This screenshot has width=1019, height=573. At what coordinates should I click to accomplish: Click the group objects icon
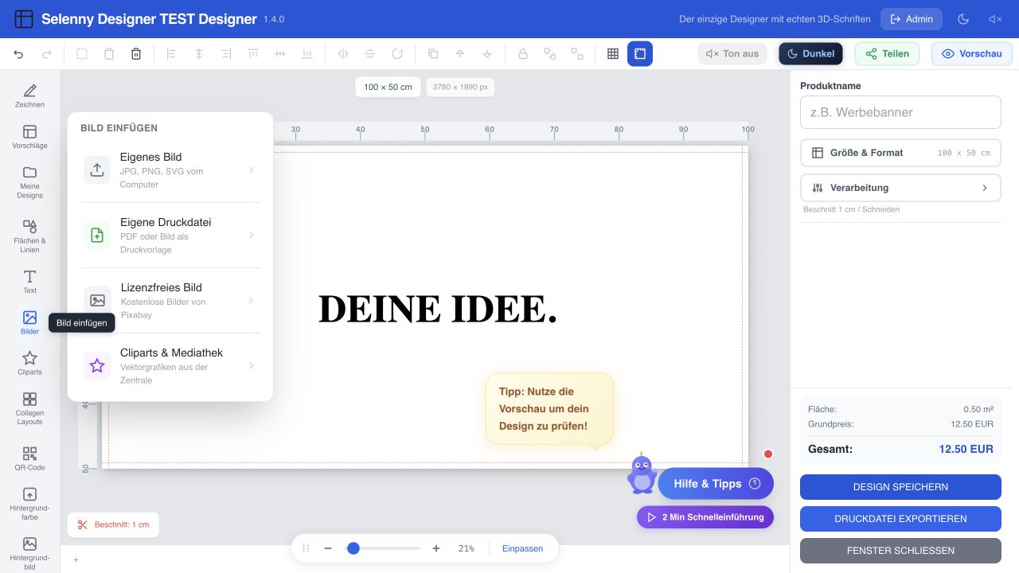(550, 54)
